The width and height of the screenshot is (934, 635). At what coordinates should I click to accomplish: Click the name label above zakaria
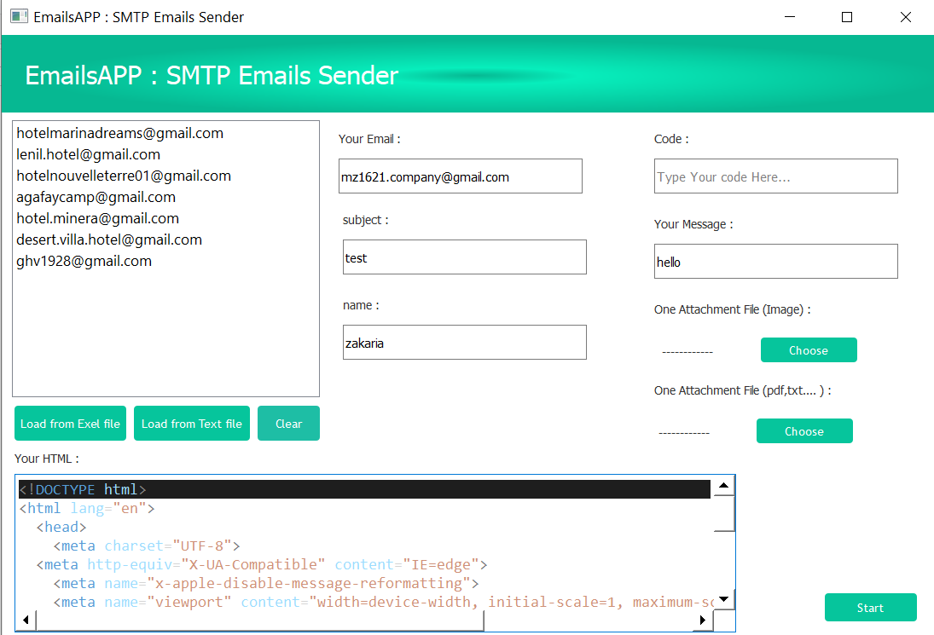(360, 305)
